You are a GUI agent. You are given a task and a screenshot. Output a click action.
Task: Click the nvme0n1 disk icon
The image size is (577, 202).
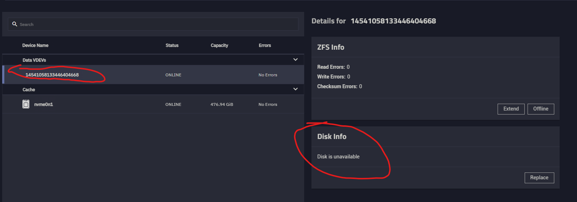(x=26, y=104)
